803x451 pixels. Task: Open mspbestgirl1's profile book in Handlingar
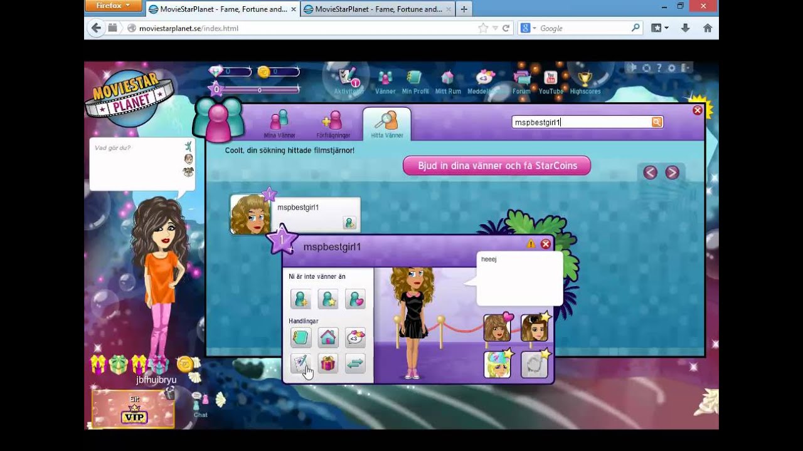[300, 338]
